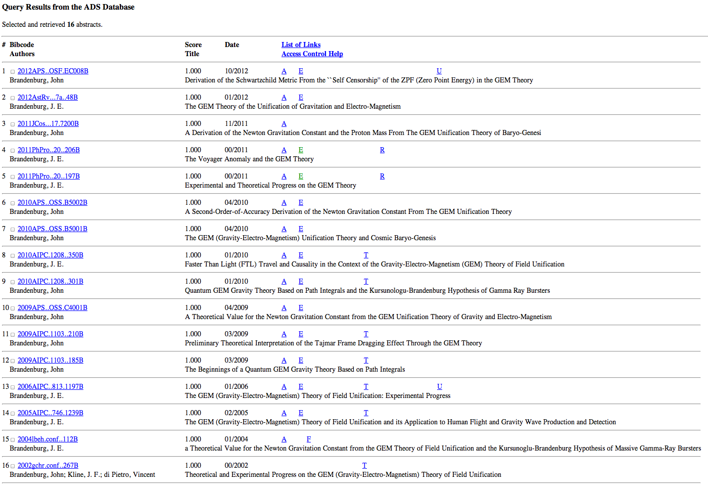Follow the 2011PhPro..20..197B bibcode link
The height and width of the screenshot is (489, 708).
pyautogui.click(x=49, y=176)
